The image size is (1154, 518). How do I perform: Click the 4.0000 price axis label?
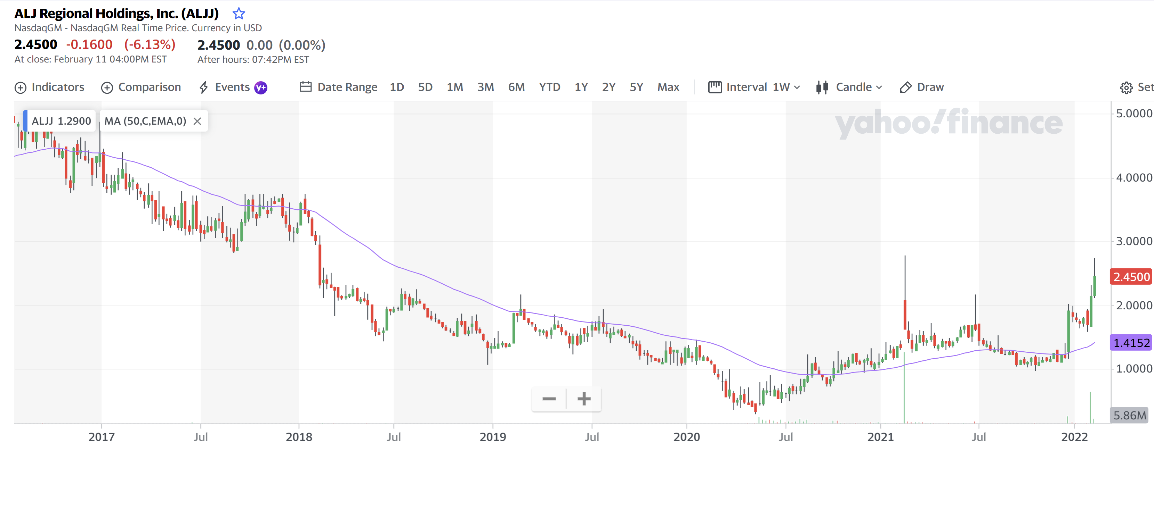click(1134, 178)
